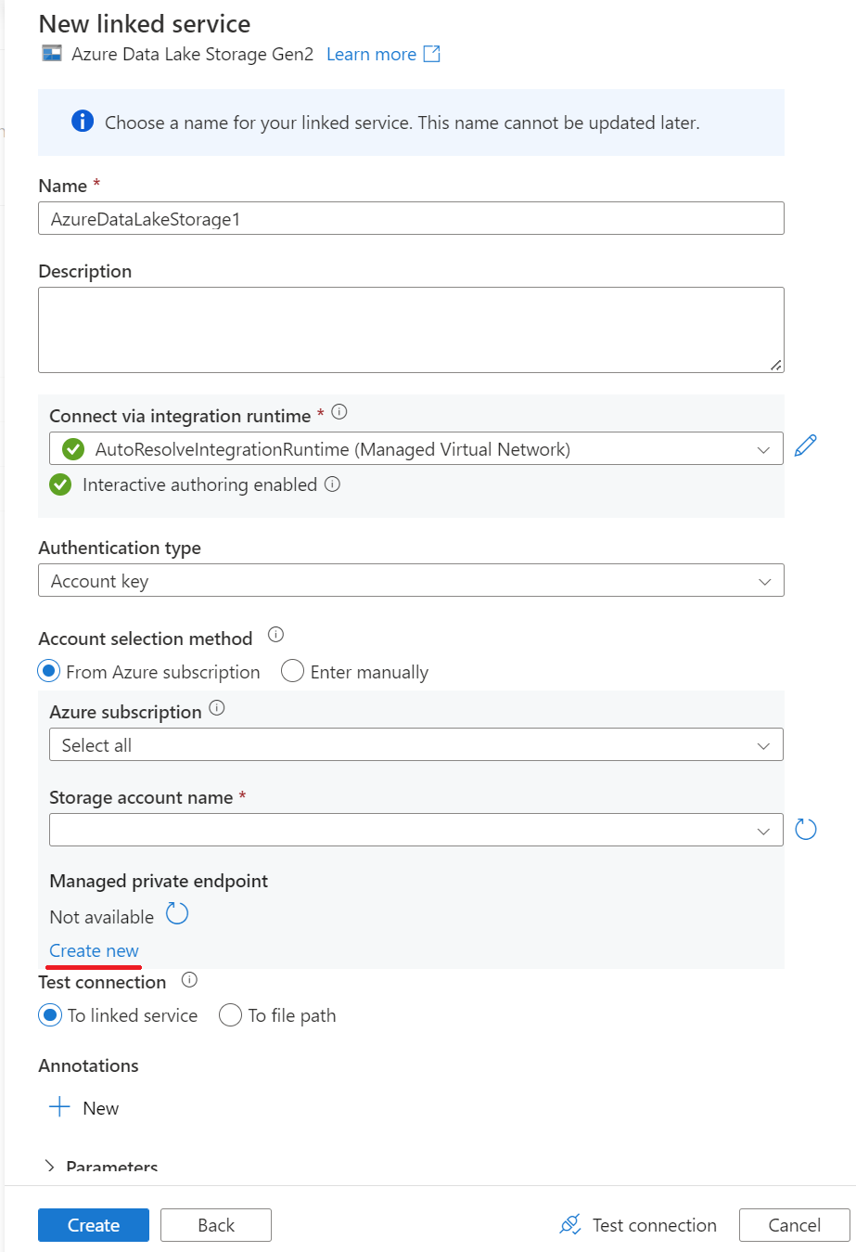
Task: Select the Enter manually radio button
Action: pyautogui.click(x=292, y=671)
